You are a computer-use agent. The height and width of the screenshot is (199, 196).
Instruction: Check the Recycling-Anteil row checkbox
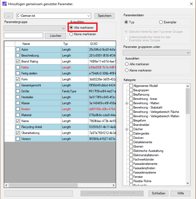coord(18,127)
